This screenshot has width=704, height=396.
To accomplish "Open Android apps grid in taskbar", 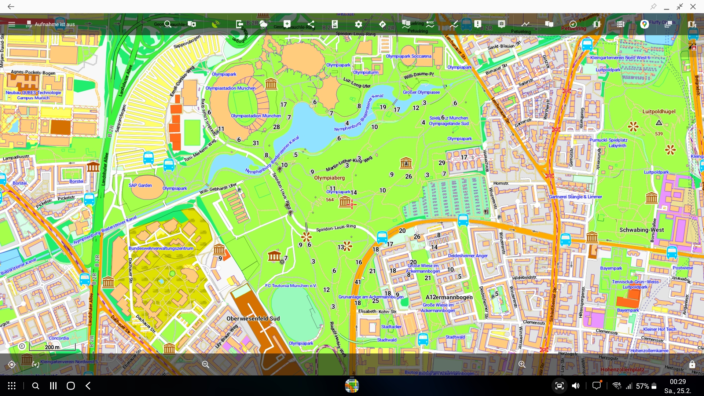I will (x=12, y=386).
